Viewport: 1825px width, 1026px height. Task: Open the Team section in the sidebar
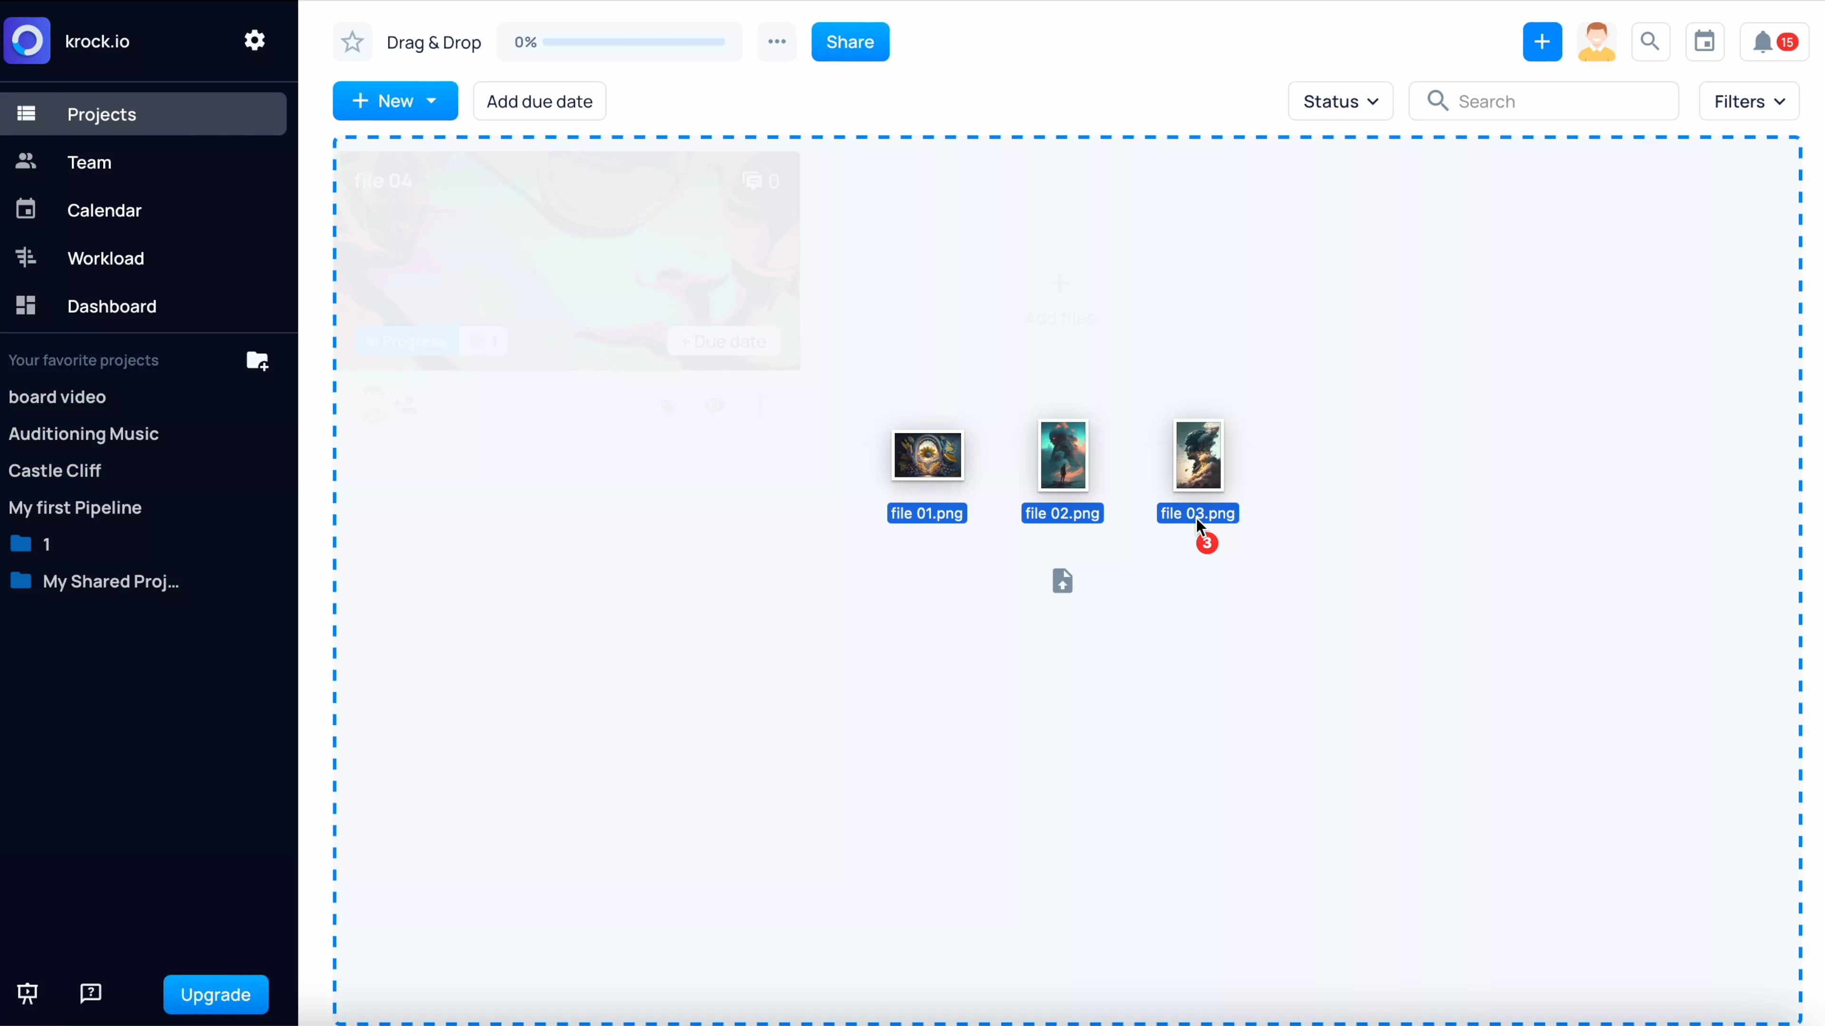pos(89,162)
